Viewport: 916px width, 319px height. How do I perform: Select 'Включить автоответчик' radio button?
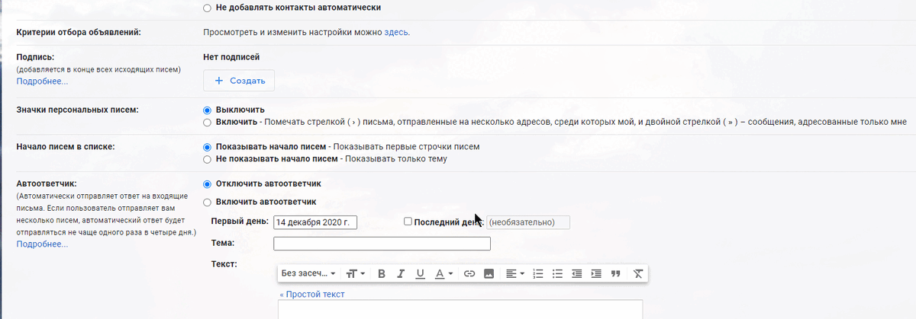pyautogui.click(x=208, y=202)
